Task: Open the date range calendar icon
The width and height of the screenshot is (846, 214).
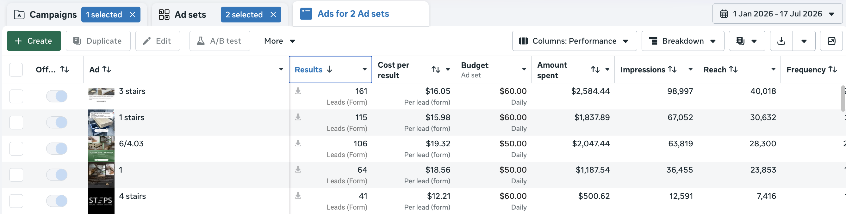Action: 724,14
